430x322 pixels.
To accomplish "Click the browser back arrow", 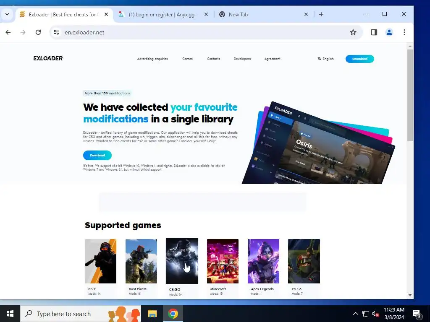I will pyautogui.click(x=8, y=32).
